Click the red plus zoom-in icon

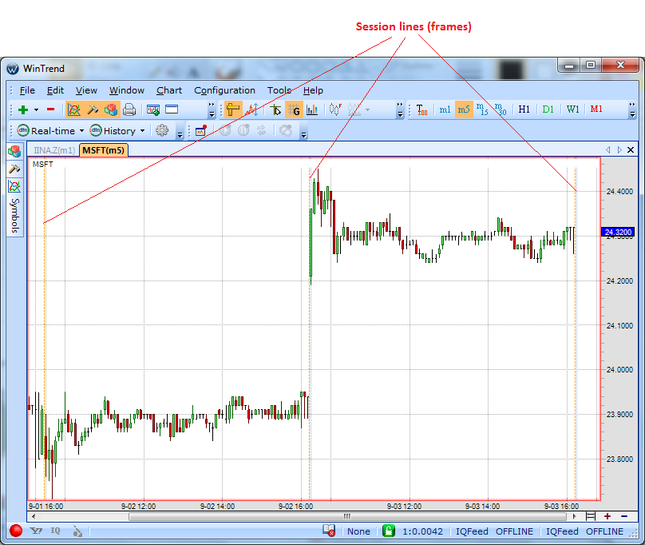[607, 516]
